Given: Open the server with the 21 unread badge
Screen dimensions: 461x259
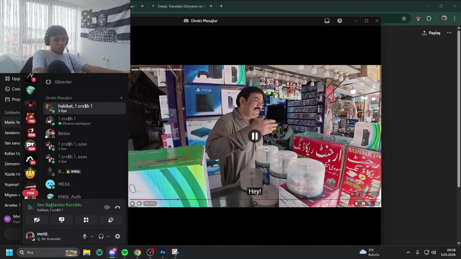Looking at the screenshot, I should pos(30,159).
